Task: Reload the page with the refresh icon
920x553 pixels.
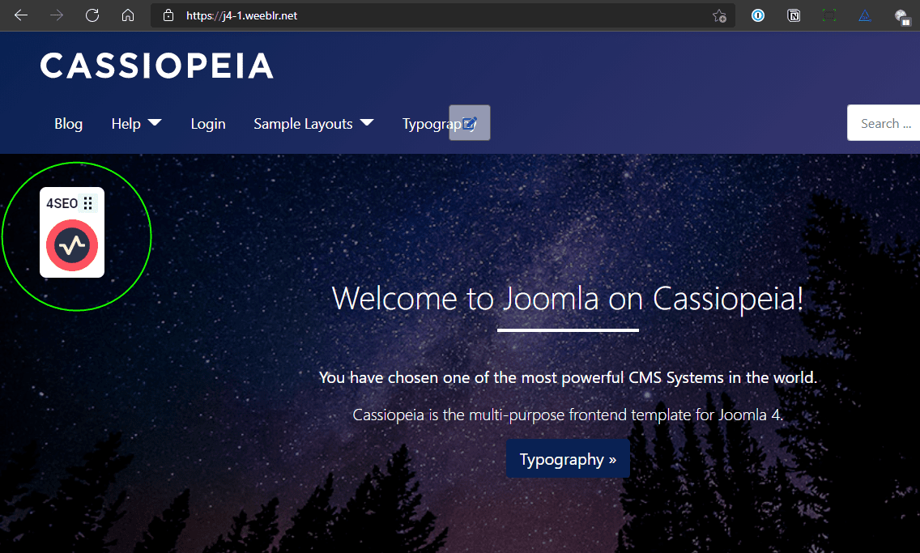Action: pyautogui.click(x=92, y=15)
